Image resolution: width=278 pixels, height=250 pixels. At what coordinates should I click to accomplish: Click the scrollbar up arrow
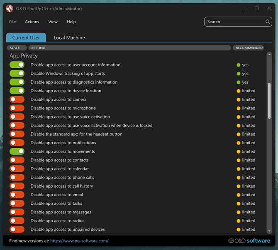269,55
